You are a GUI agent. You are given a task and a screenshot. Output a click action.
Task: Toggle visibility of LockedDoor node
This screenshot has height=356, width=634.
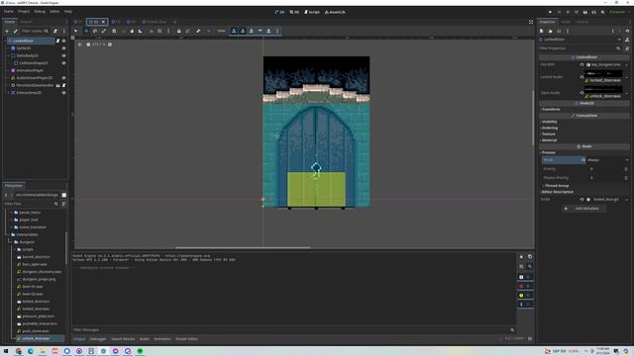click(63, 41)
